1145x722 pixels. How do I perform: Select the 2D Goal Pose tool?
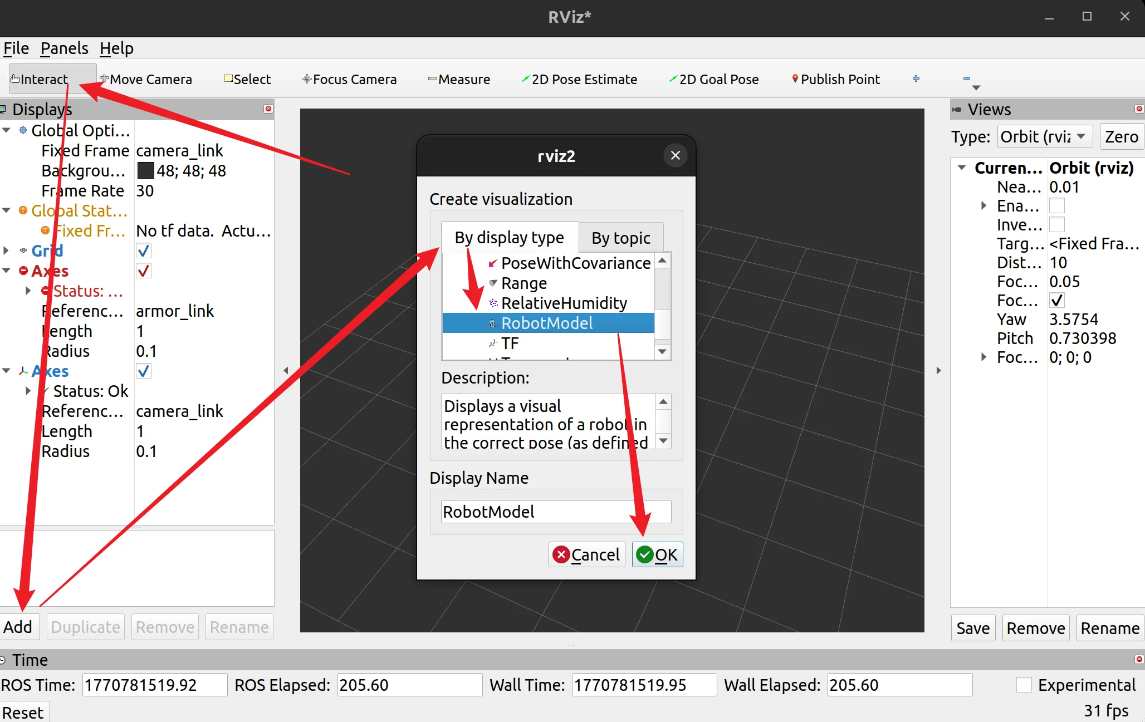714,79
